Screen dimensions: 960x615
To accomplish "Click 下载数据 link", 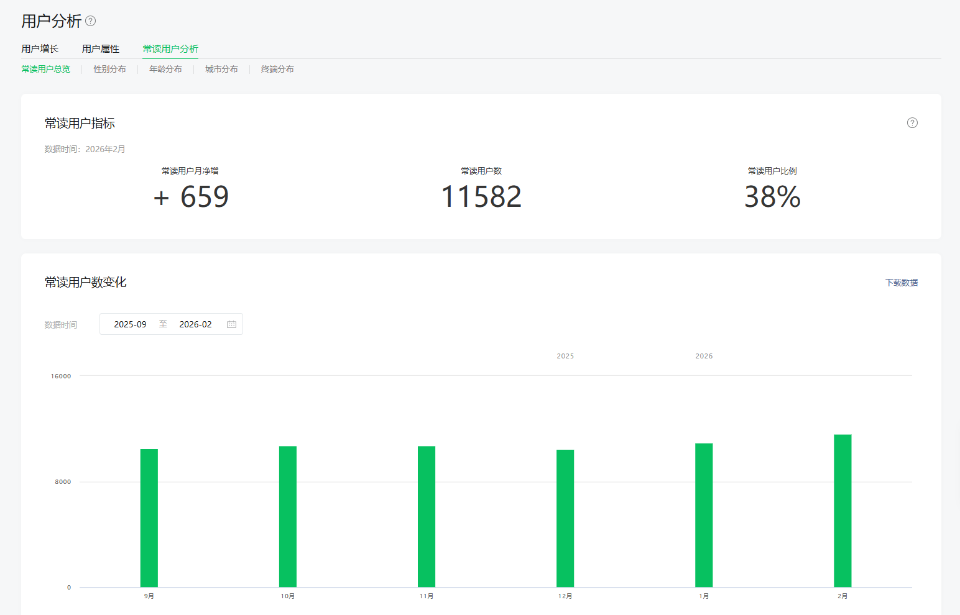I will coord(901,283).
